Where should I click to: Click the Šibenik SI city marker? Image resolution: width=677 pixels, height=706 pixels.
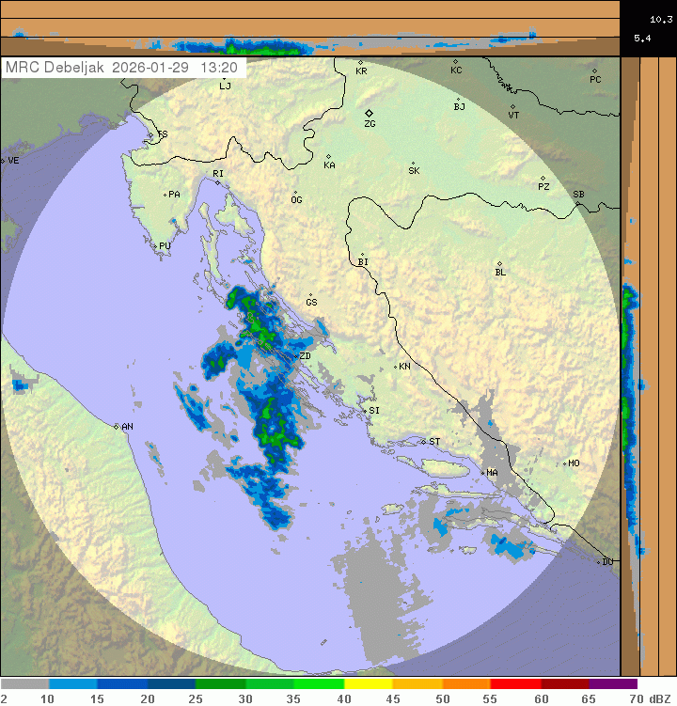pos(365,410)
